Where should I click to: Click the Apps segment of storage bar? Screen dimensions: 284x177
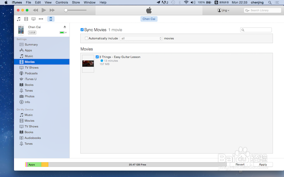(34, 165)
